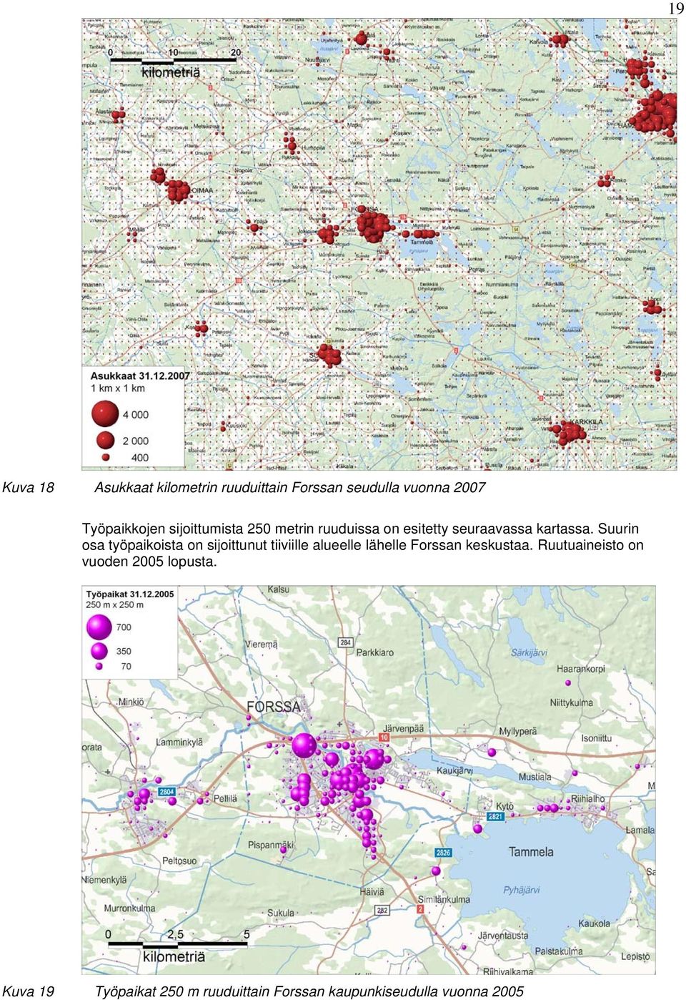Screen dimensions: 686x1000
Task: Click the 'Kaukola' label on the lower map
Action: [x=594, y=923]
